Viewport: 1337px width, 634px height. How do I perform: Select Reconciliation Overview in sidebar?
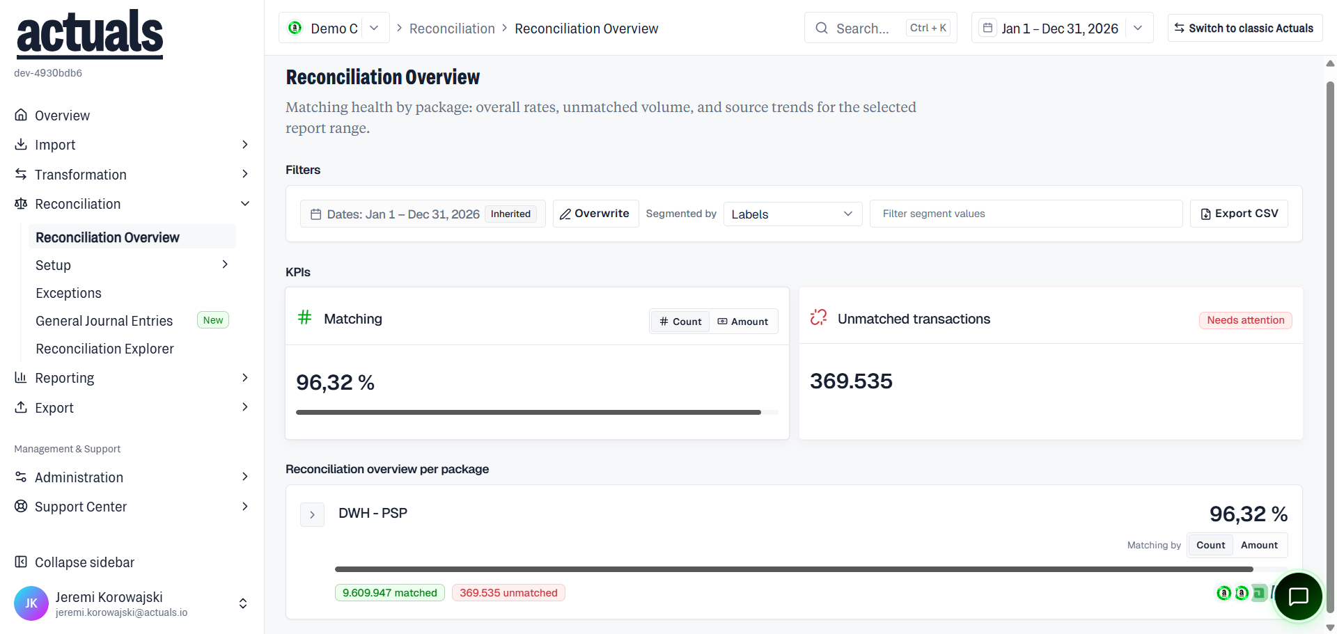[132, 237]
